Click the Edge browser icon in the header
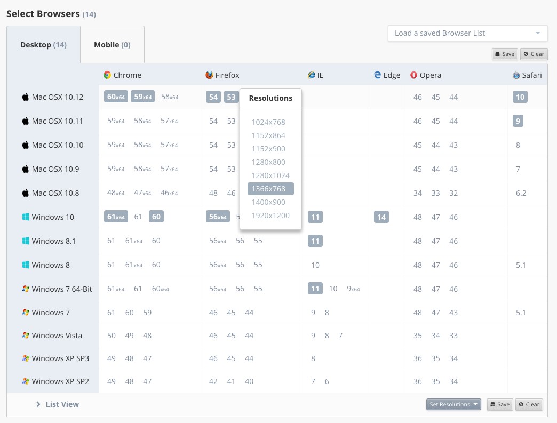The width and height of the screenshot is (557, 423). pos(377,75)
